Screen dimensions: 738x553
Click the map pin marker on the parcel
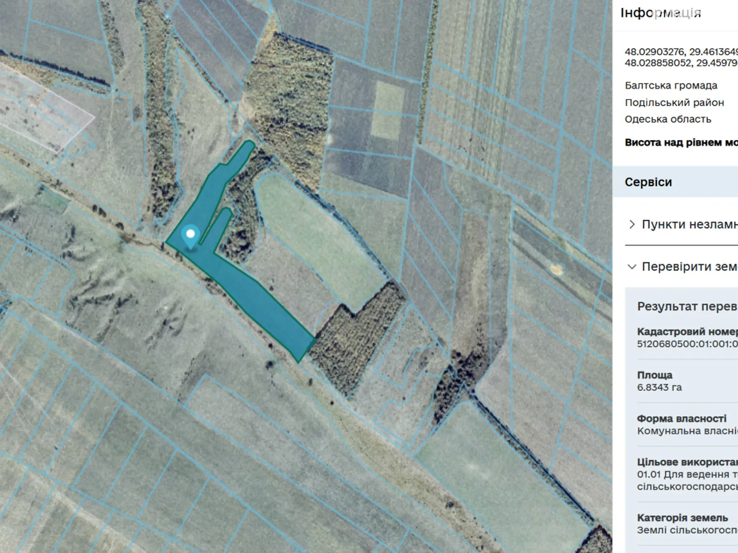[190, 236]
